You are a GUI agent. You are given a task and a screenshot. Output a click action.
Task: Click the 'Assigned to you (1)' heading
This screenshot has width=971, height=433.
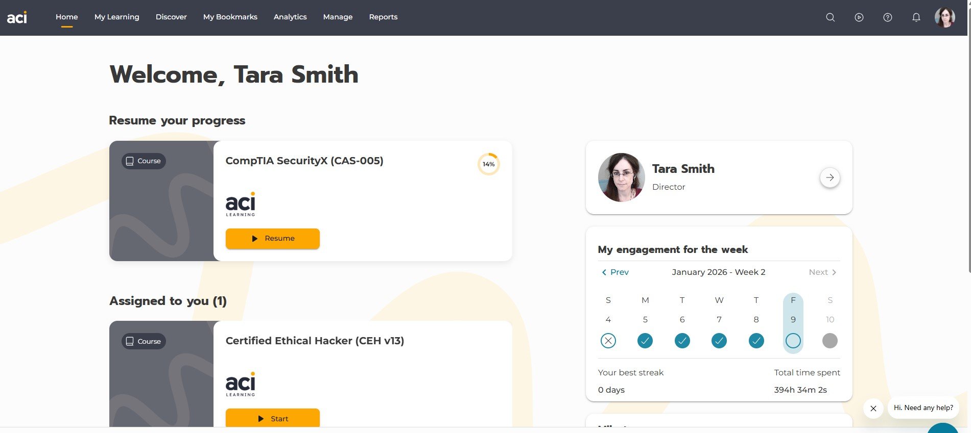pyautogui.click(x=168, y=301)
